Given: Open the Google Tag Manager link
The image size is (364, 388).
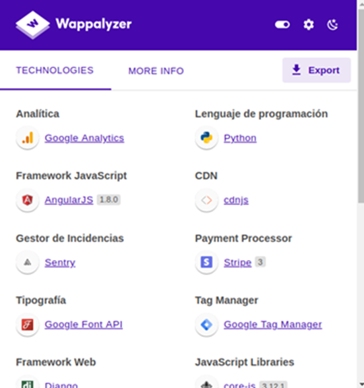Looking at the screenshot, I should (x=273, y=325).
